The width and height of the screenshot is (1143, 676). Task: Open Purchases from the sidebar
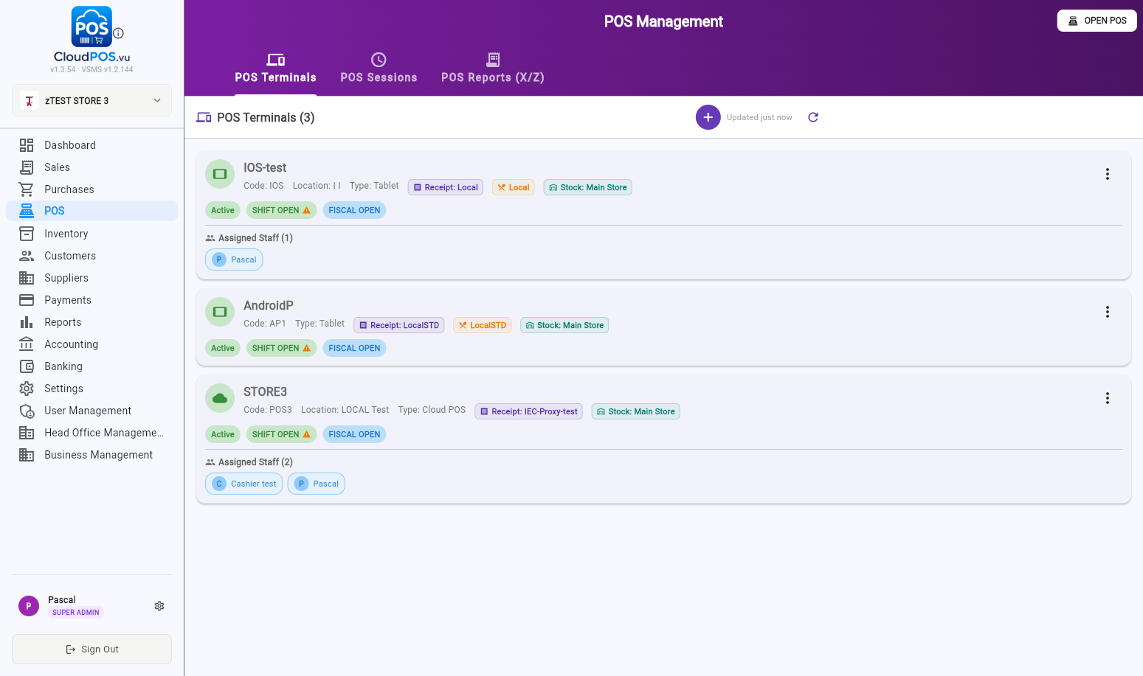[x=91, y=189]
